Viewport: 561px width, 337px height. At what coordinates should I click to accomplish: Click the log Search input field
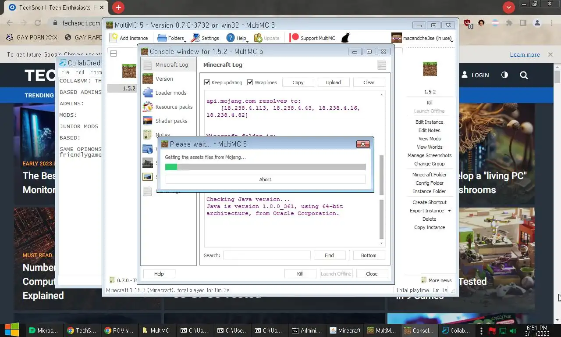tap(266, 255)
